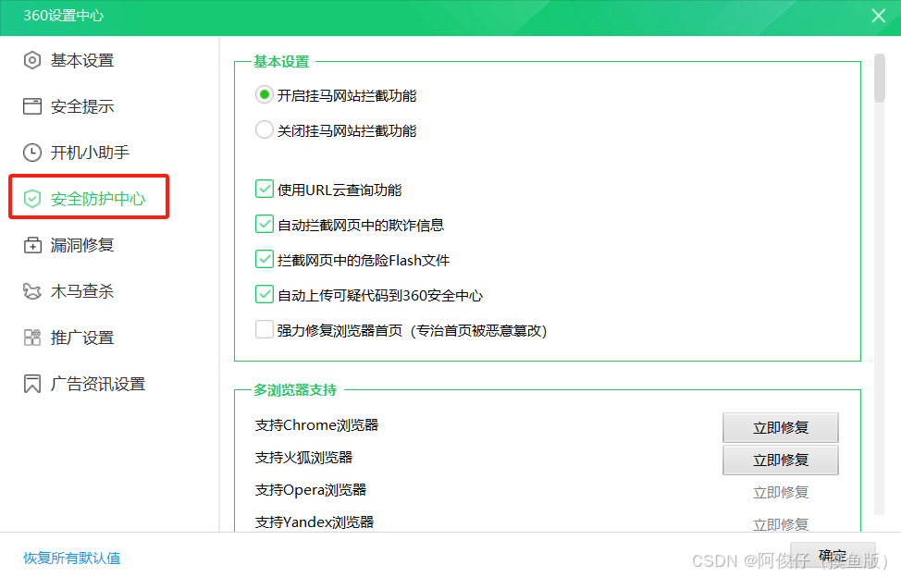Click the medkit icon beside 漏洞修复
This screenshot has height=577, width=901.
32,245
